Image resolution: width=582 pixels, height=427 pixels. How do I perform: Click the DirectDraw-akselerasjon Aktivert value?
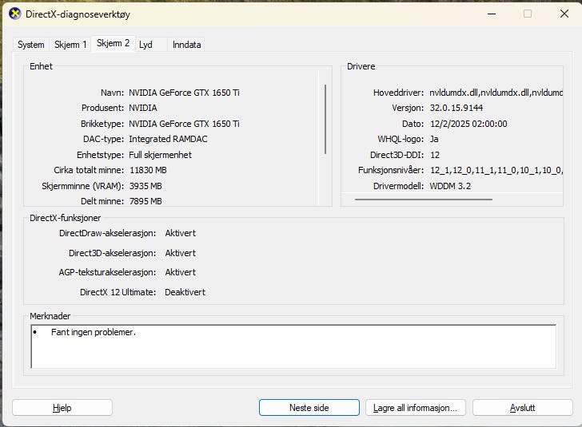click(181, 233)
